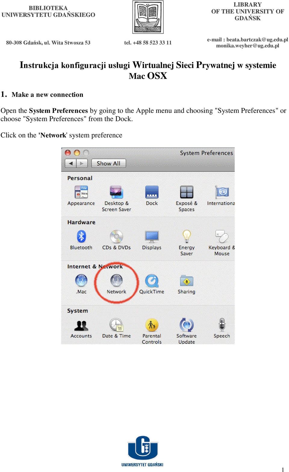Open Desktop & Screen Saver preferences
The width and height of the screenshot is (289, 472).
pyautogui.click(x=116, y=198)
